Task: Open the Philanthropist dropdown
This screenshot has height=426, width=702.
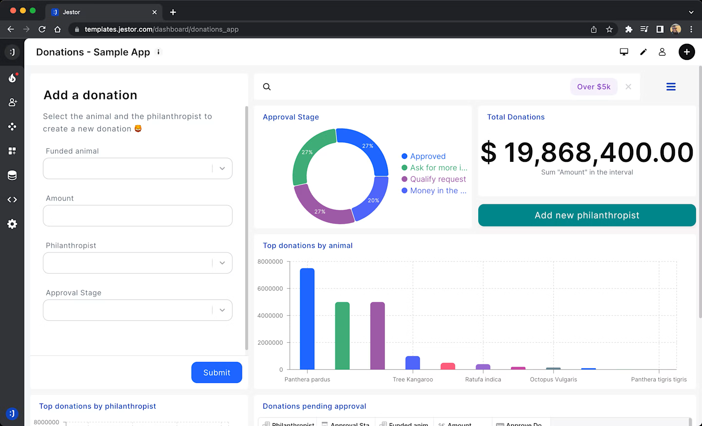Action: (222, 263)
